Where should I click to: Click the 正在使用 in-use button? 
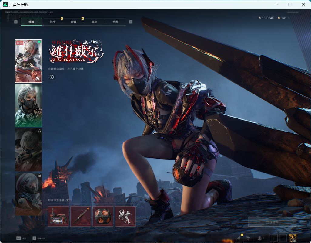pyautogui.click(x=272, y=222)
